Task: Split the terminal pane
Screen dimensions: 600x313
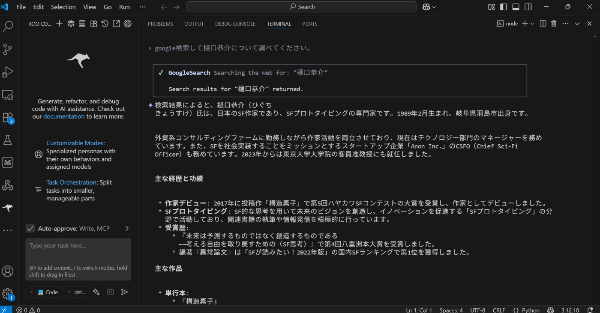Action: click(x=543, y=24)
